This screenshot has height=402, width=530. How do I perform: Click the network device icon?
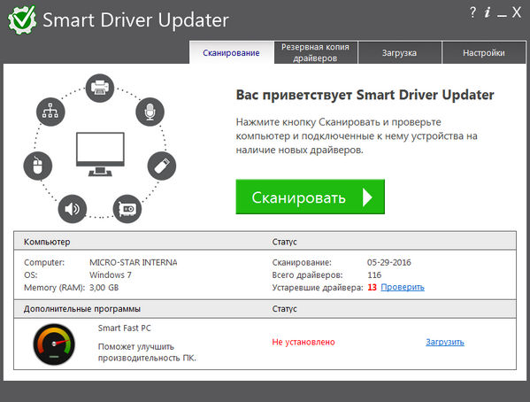click(x=50, y=112)
